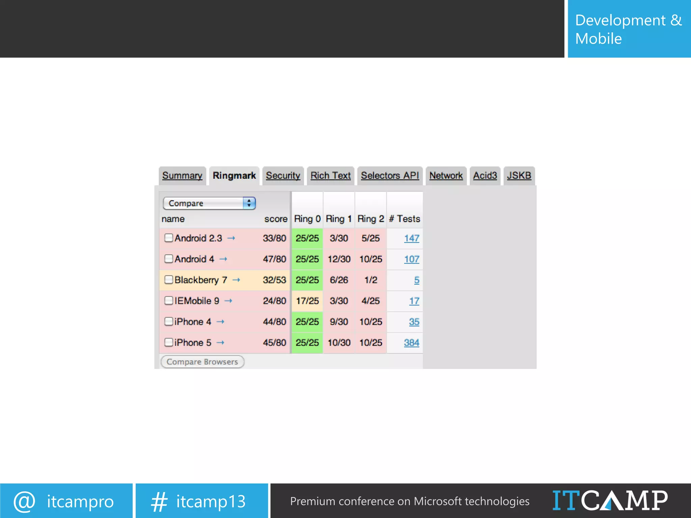Tick the Android 2.3 checkbox
This screenshot has width=691, height=518.
[x=168, y=238]
